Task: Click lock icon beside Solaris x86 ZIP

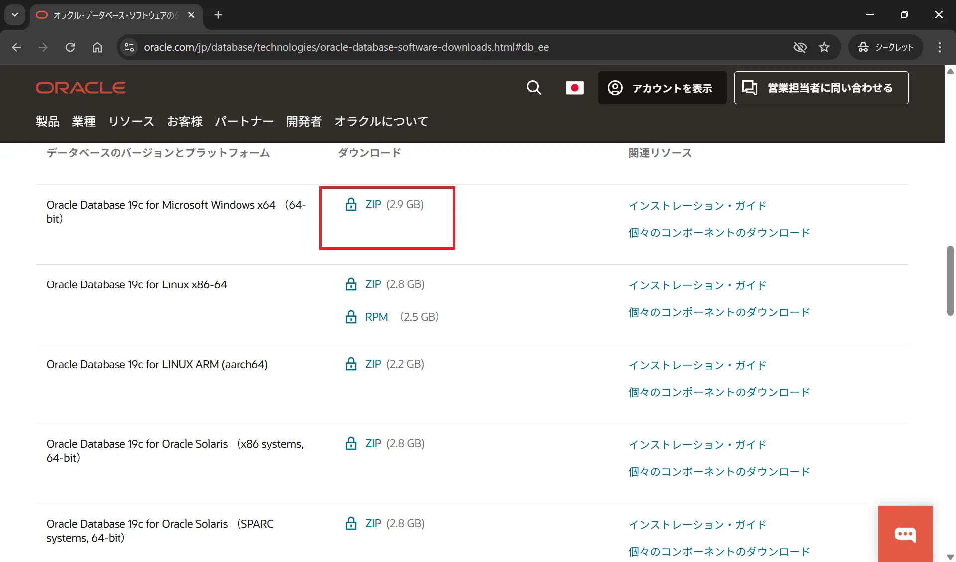Action: pos(351,443)
